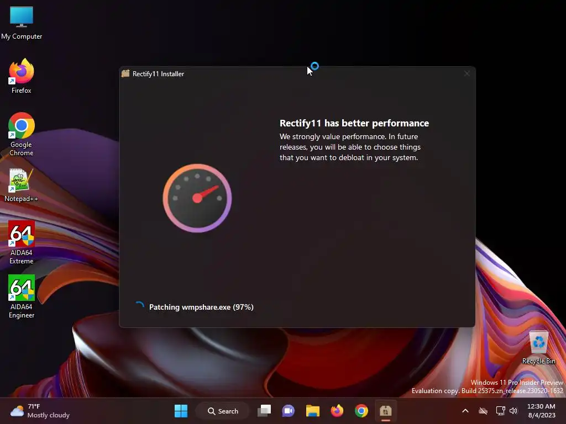This screenshot has width=566, height=424.
Task: Open File Explorer from the taskbar
Action: point(313,411)
